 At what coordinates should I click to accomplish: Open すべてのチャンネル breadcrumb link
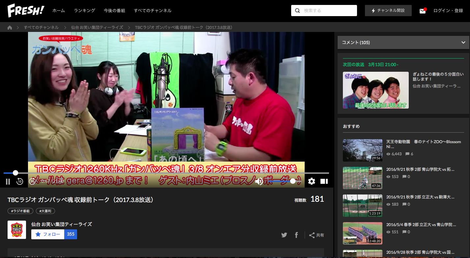[41, 27]
